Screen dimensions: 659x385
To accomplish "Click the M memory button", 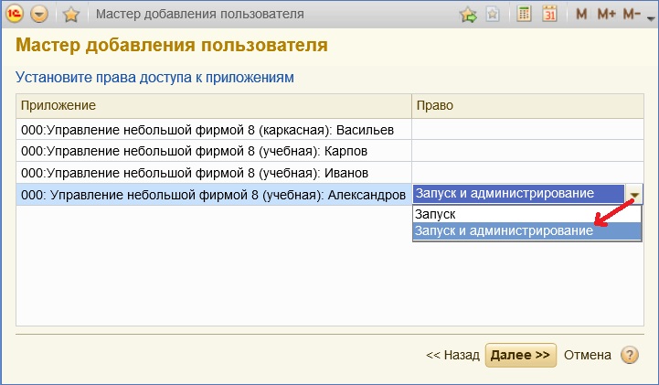I will click(582, 15).
